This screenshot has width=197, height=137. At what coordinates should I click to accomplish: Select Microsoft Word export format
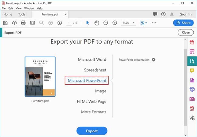(x=92, y=59)
